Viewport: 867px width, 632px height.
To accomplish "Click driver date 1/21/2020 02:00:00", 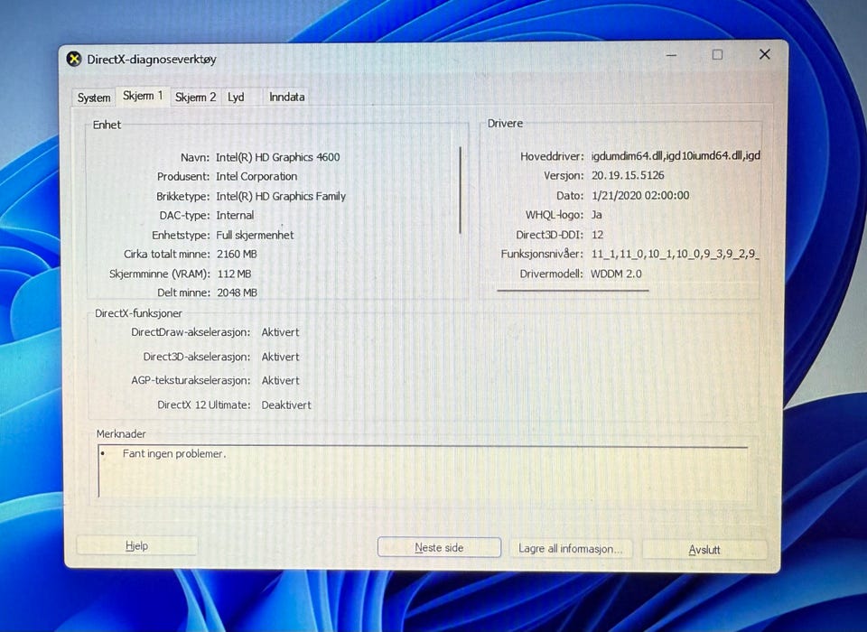I will (x=640, y=195).
